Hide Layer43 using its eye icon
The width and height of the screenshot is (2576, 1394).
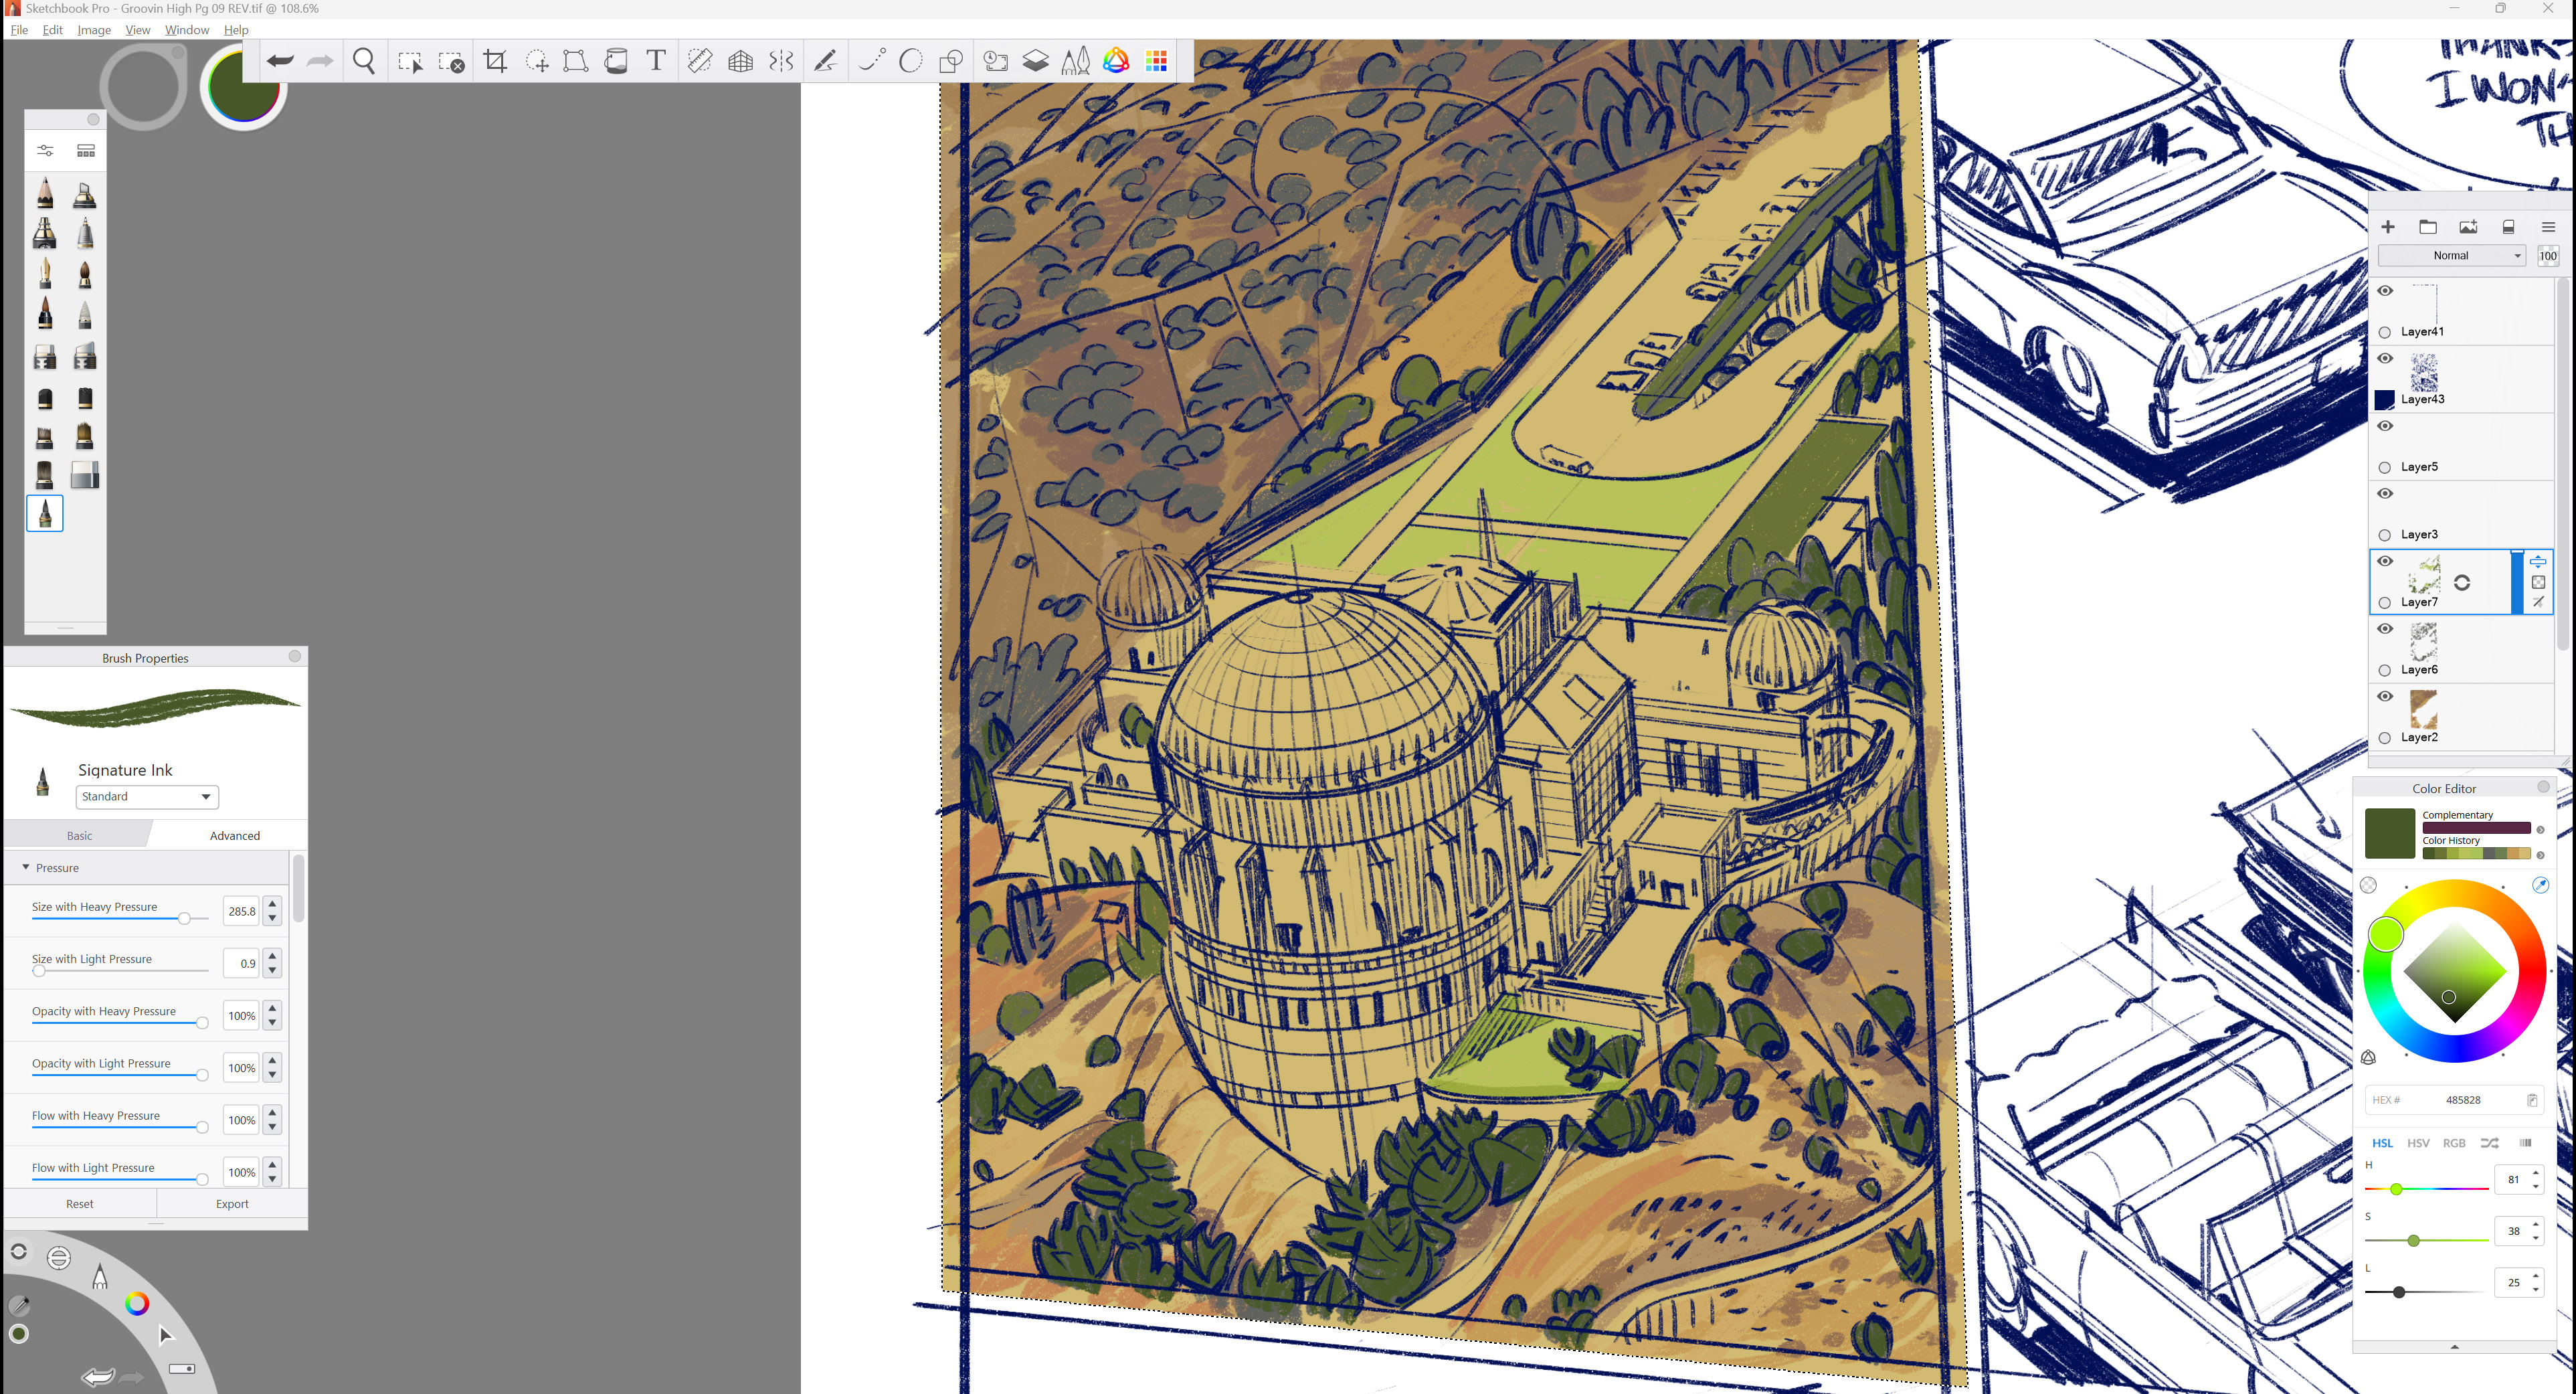click(x=2385, y=358)
